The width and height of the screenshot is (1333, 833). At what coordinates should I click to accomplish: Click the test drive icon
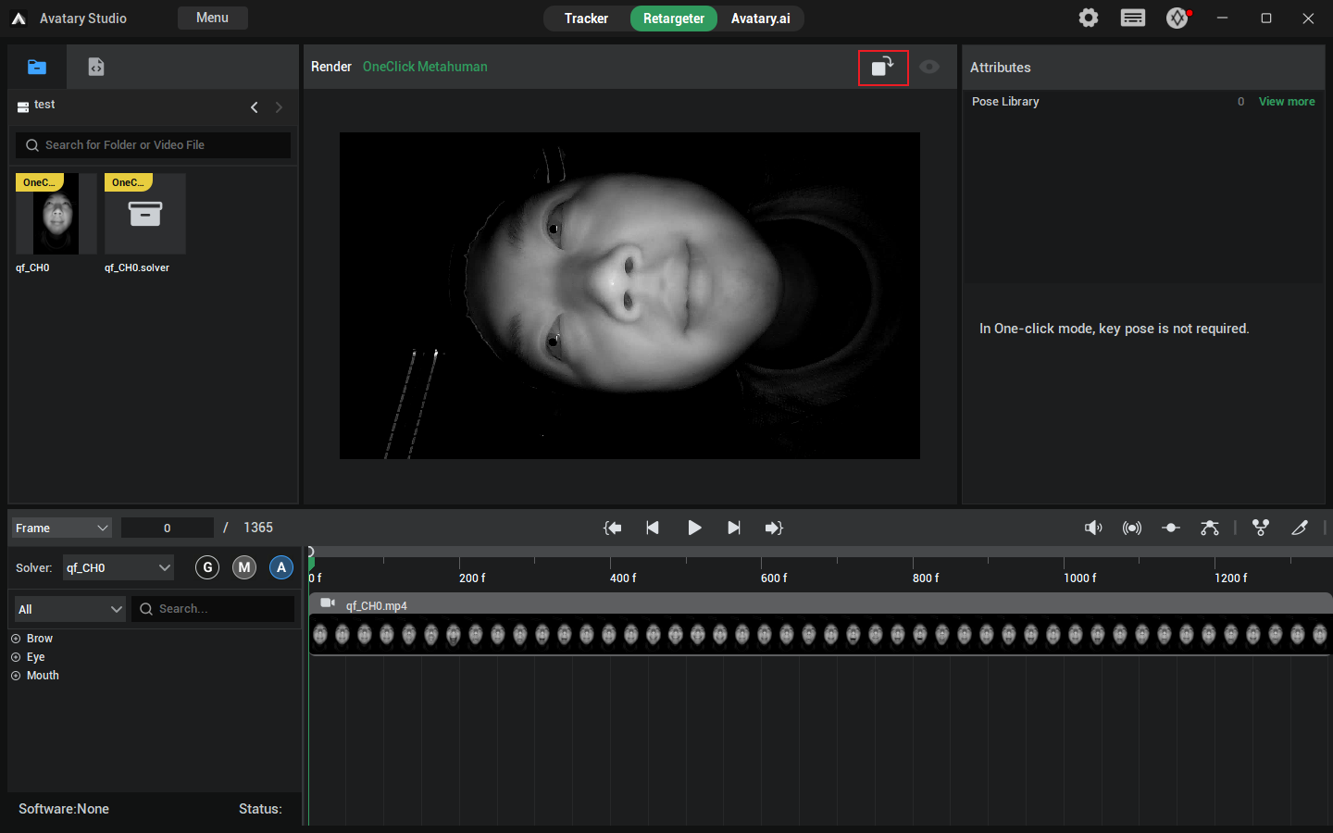click(x=23, y=107)
